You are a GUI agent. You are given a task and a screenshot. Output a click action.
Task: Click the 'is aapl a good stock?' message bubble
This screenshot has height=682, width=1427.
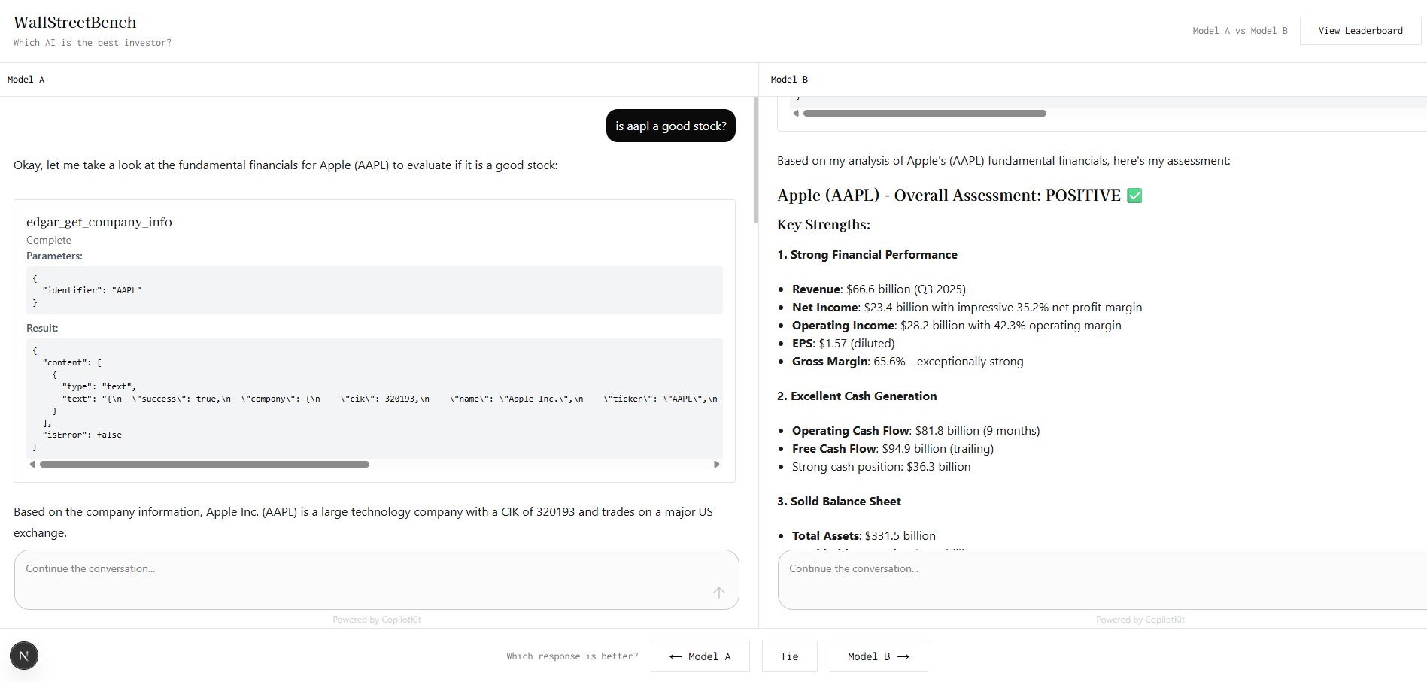671,126
